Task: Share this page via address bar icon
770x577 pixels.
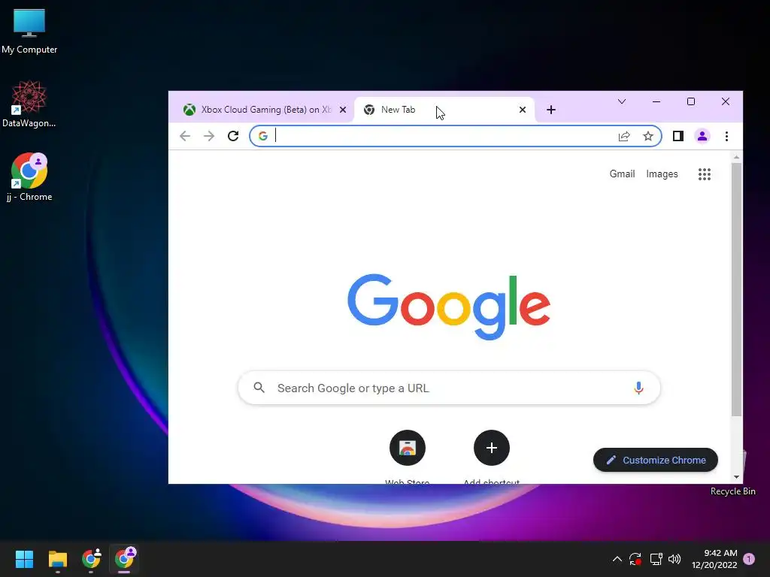Action: point(624,136)
